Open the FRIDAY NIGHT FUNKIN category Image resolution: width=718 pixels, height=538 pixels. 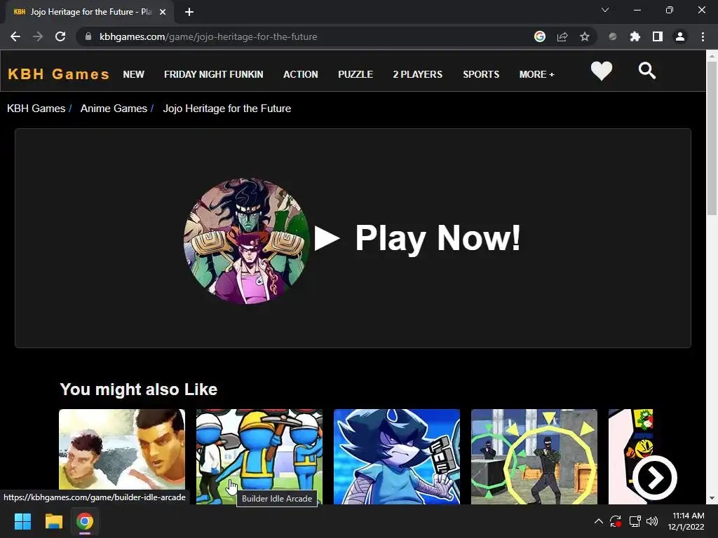coord(214,74)
